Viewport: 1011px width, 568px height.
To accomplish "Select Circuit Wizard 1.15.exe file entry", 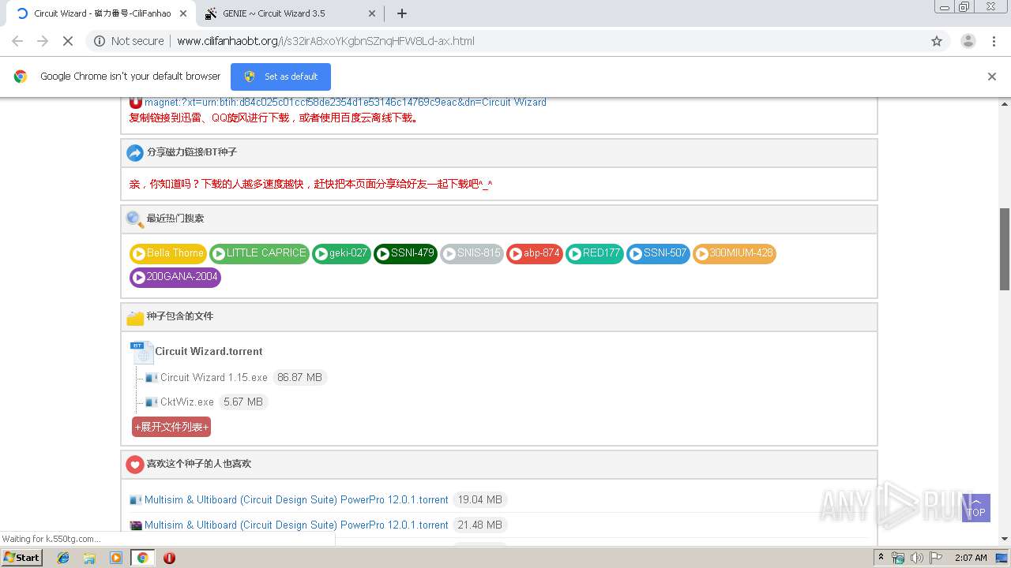I will (214, 378).
